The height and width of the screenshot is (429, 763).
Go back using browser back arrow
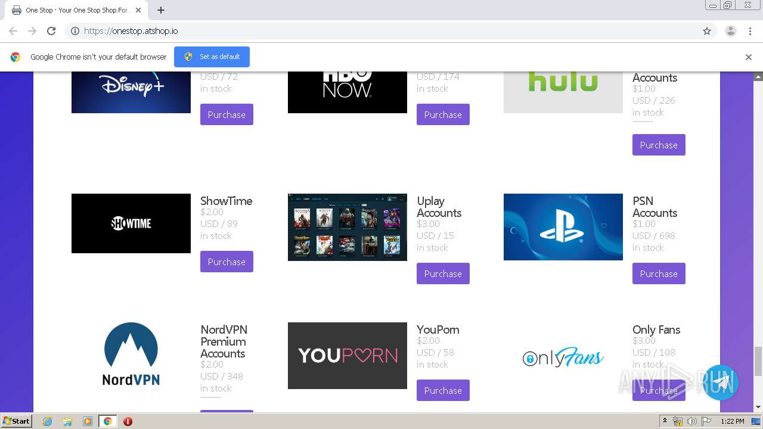click(x=13, y=31)
